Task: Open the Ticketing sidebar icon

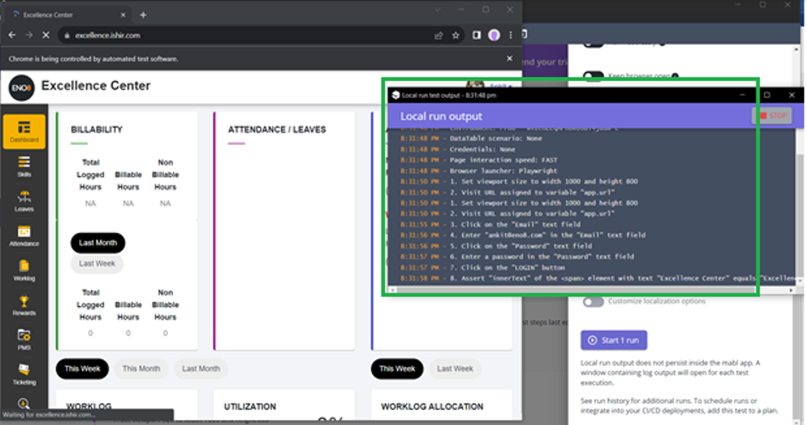Action: coord(24,374)
